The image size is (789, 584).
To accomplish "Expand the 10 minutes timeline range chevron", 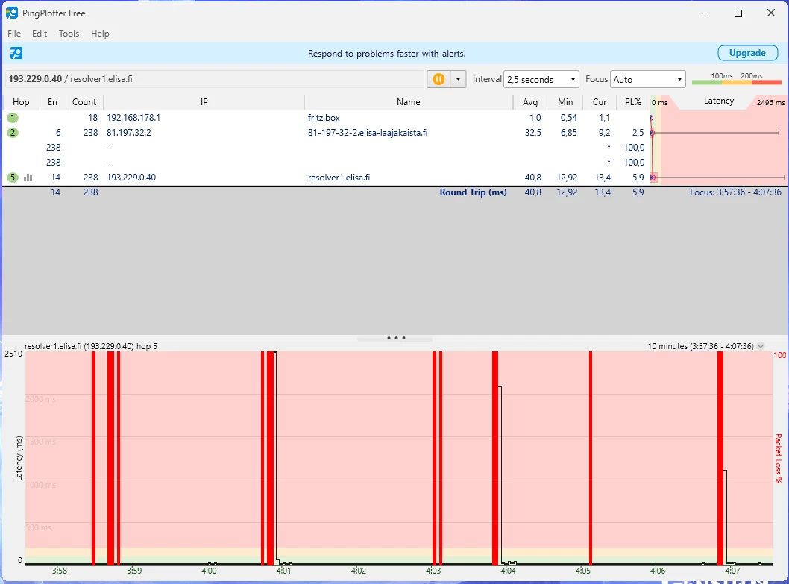I will point(761,346).
